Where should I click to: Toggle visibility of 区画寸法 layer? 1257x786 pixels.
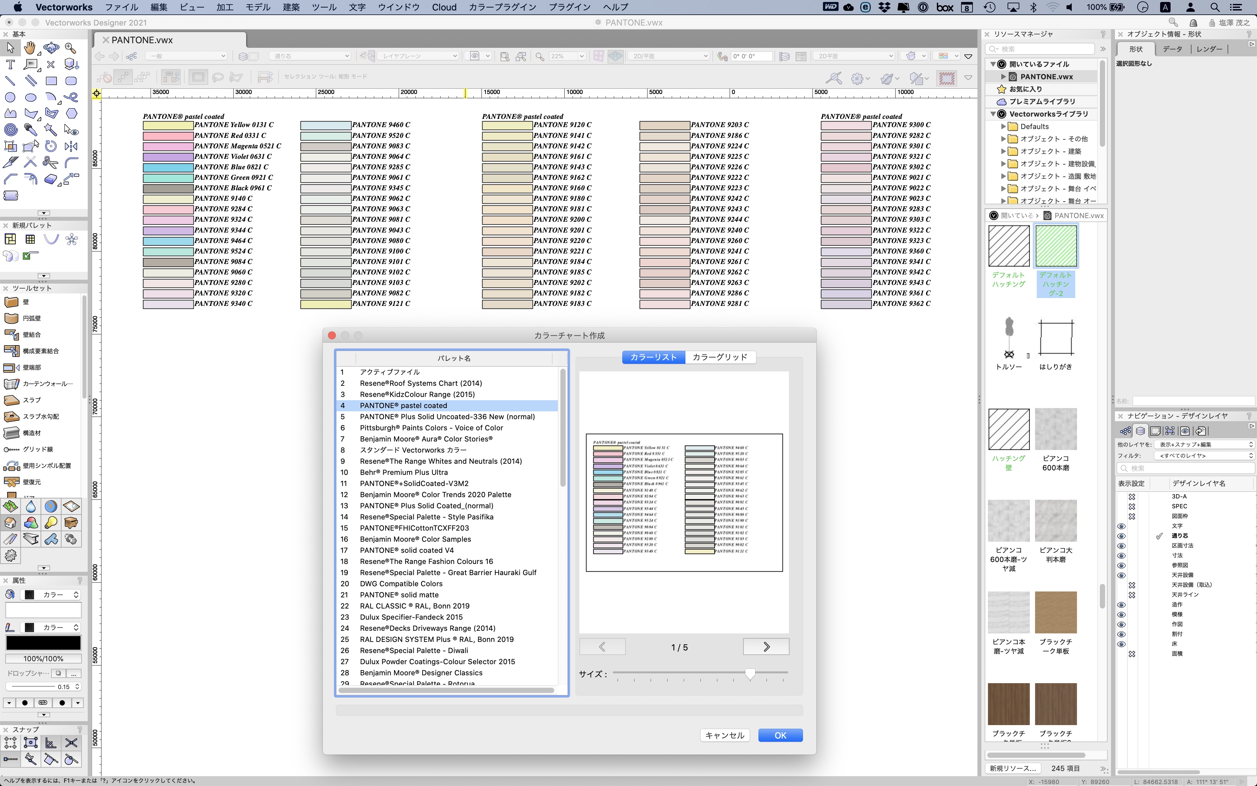point(1121,546)
